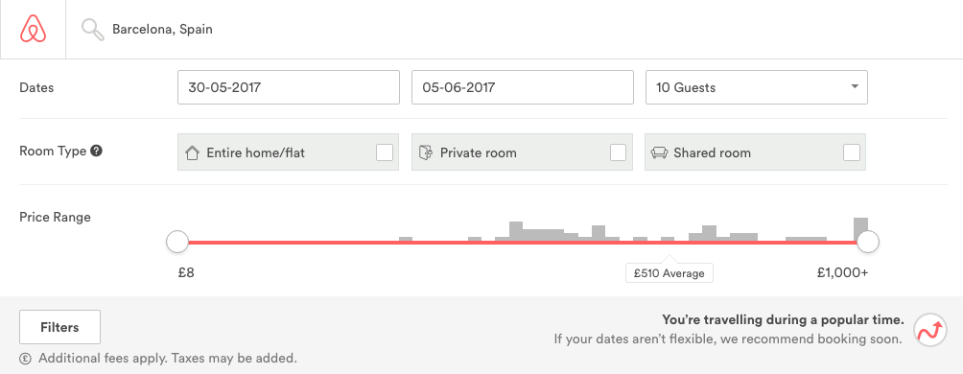Click the search magnifier icon
This screenshot has width=963, height=374.
[93, 30]
